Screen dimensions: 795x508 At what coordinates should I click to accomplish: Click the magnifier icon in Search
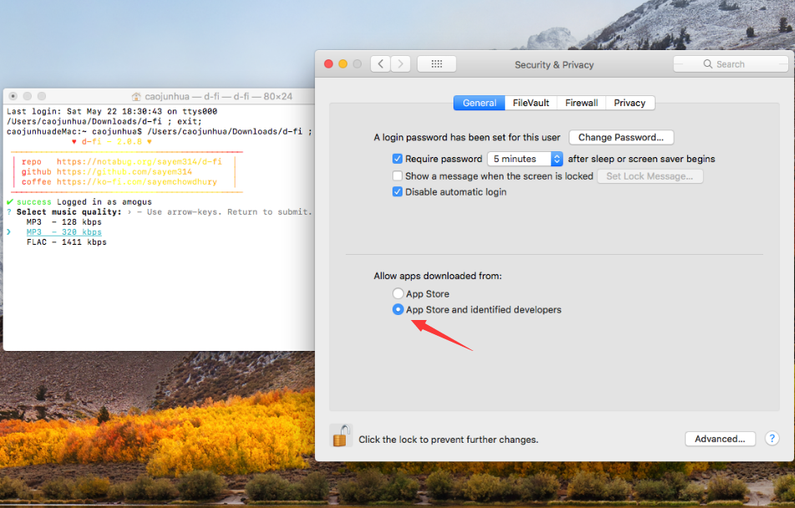(x=708, y=64)
